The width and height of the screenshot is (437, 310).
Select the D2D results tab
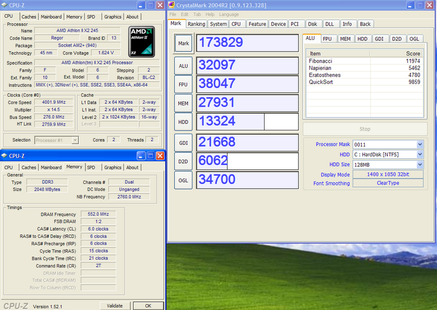(396, 39)
